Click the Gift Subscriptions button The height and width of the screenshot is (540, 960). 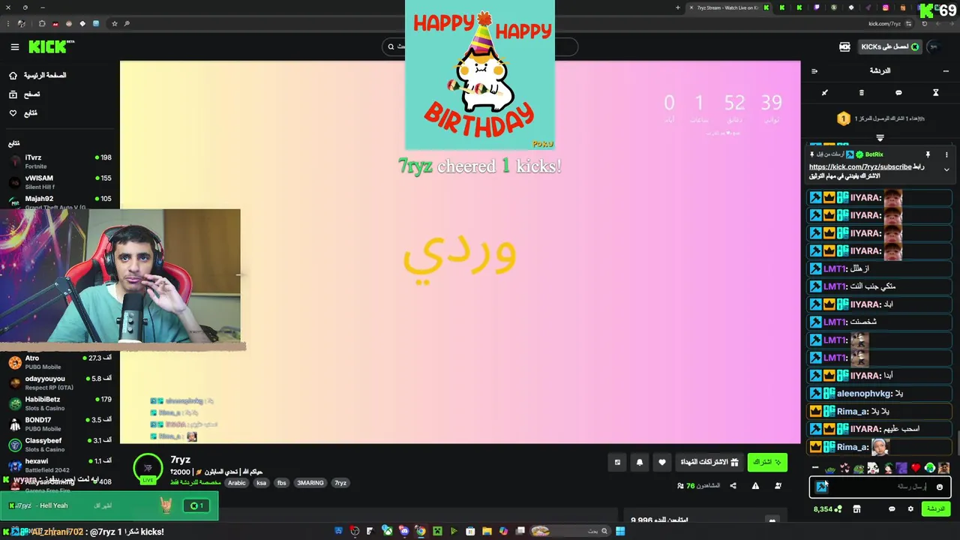point(709,462)
